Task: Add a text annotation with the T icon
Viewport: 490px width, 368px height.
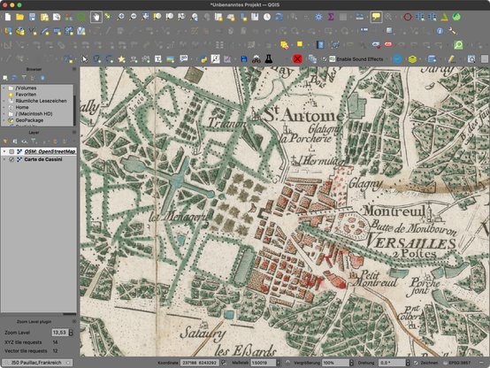Action: pyautogui.click(x=158, y=58)
